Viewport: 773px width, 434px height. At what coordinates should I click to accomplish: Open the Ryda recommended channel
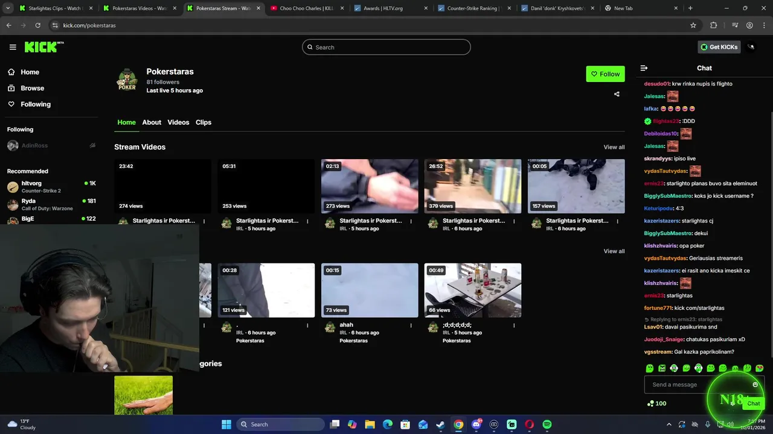51,204
